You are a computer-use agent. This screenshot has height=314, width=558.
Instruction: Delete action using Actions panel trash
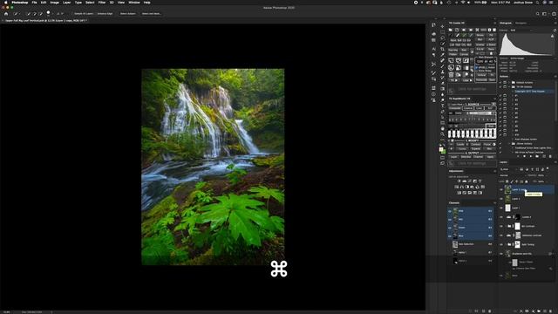[550, 156]
